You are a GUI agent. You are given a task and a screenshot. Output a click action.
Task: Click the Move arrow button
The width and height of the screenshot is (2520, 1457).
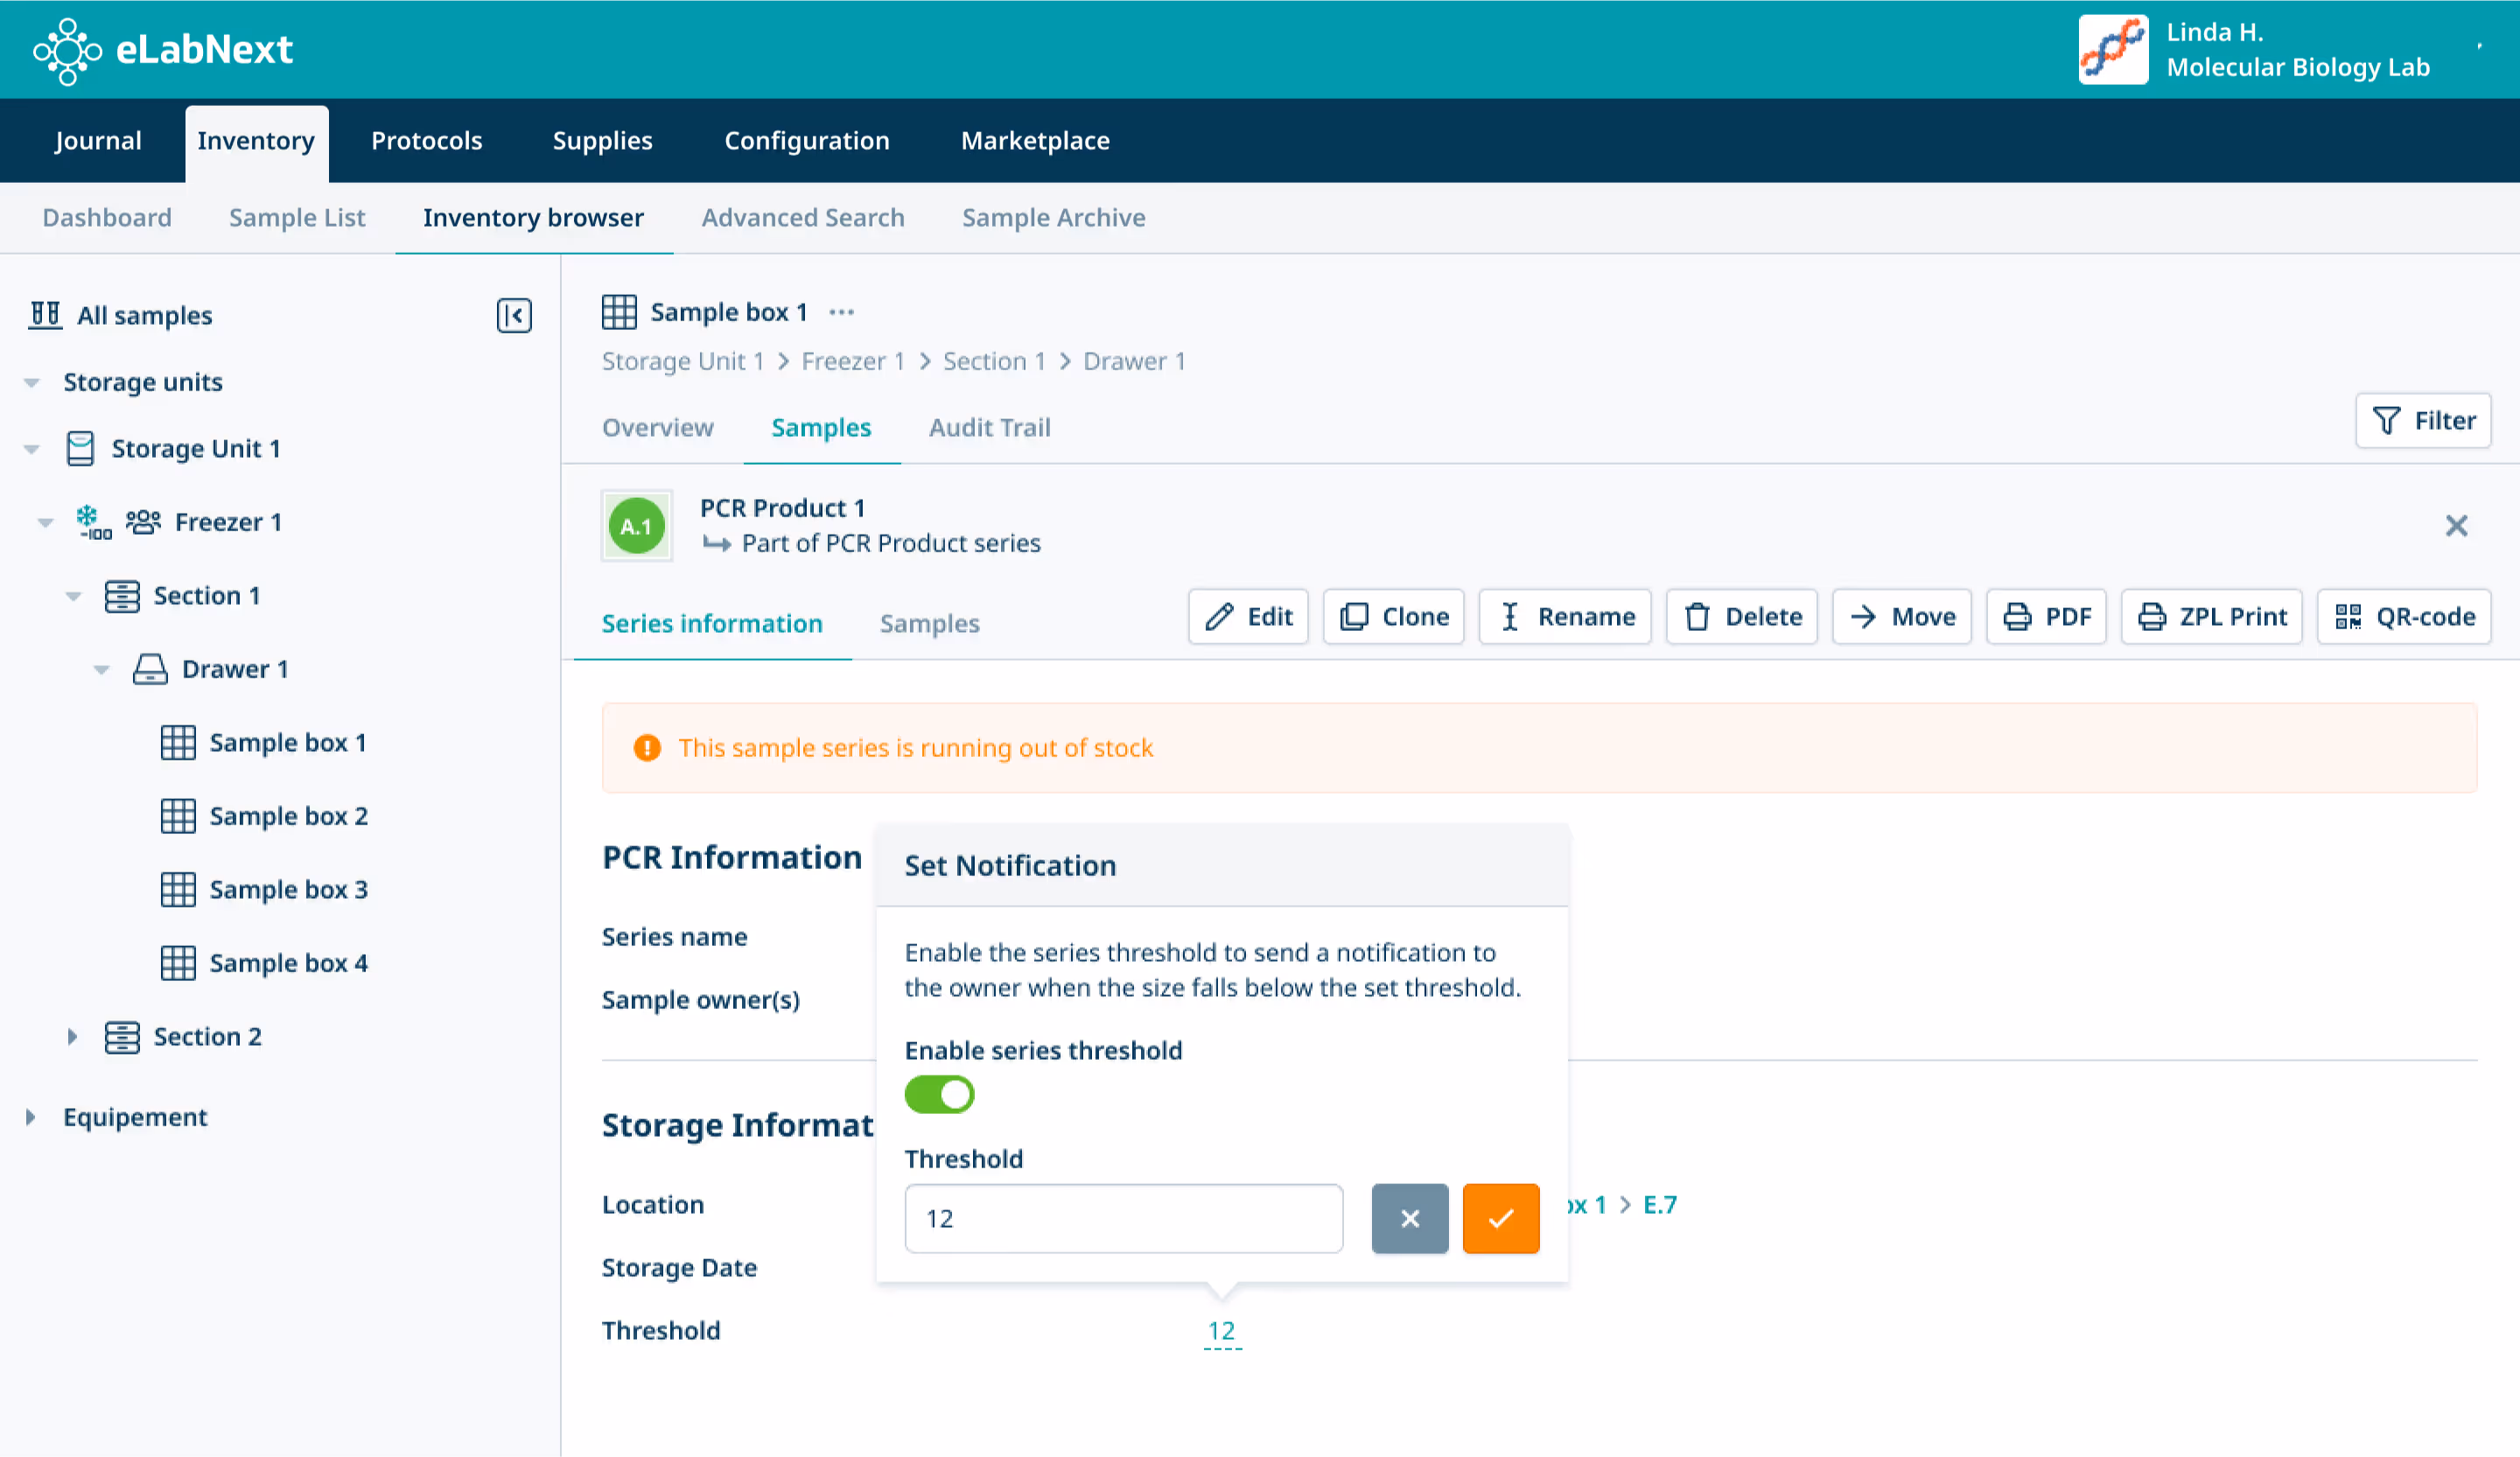[x=1901, y=617]
